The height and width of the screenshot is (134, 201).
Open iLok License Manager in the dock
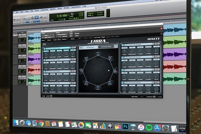coord(182,129)
